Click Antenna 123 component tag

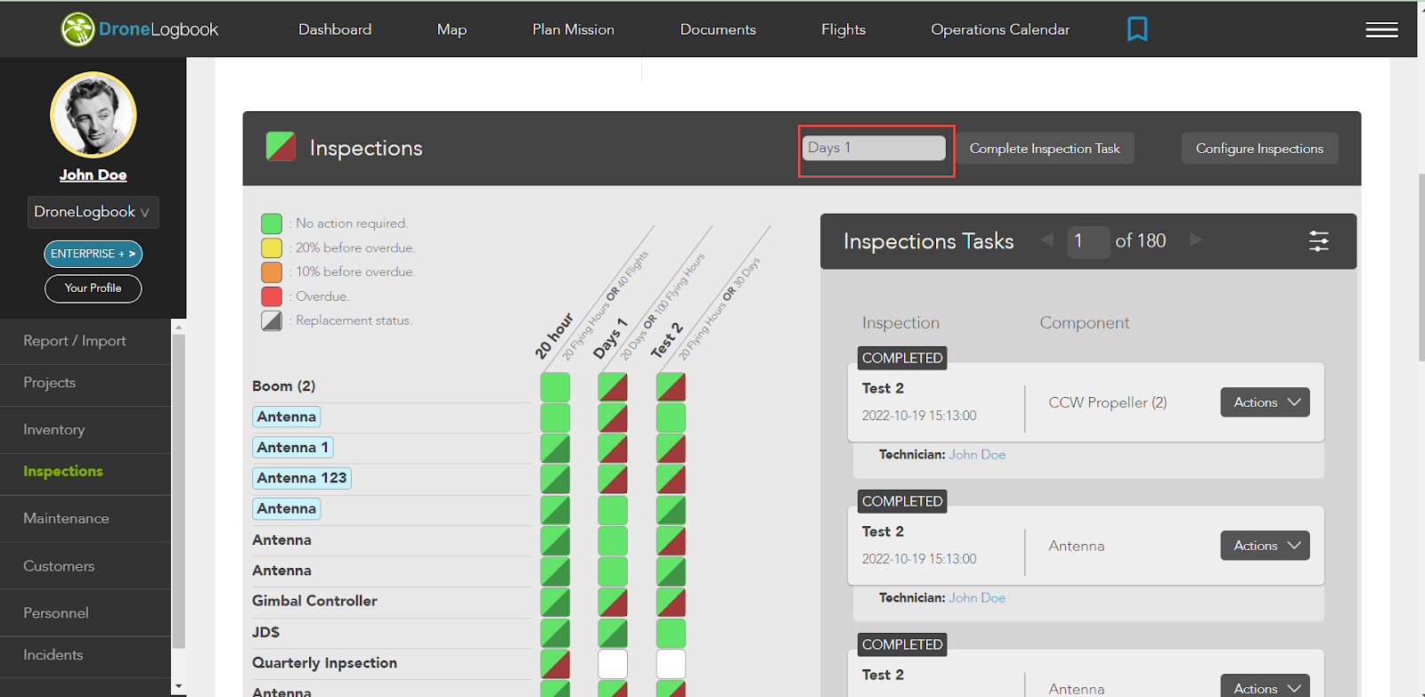[302, 478]
